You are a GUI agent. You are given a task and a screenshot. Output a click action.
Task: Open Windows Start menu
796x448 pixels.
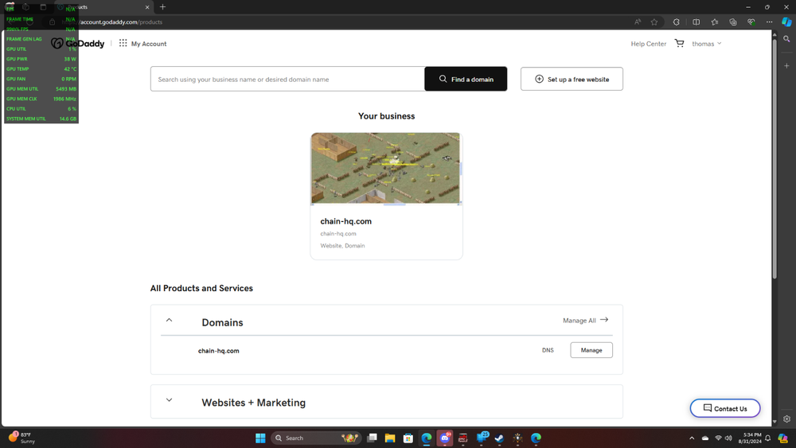coord(260,438)
